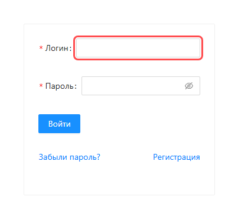
Task: Click the Логин field label
Action: [x=57, y=48]
